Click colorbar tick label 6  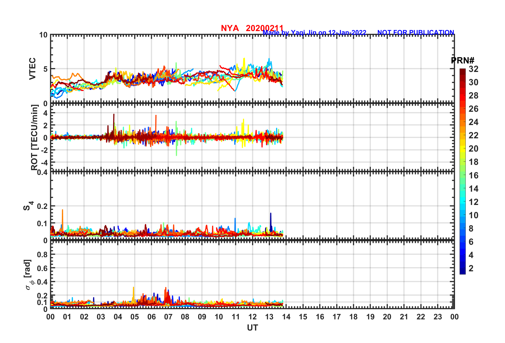[x=471, y=242]
